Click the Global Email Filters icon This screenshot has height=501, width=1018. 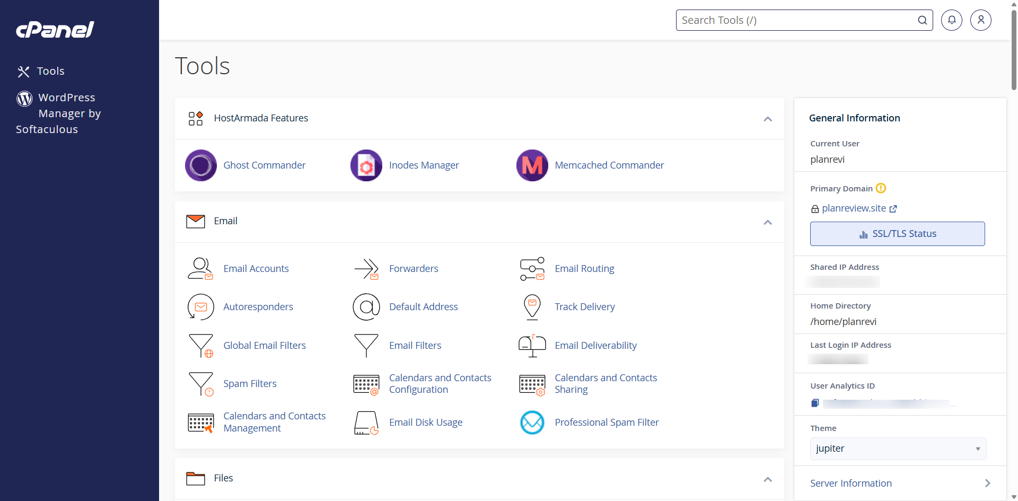click(201, 346)
